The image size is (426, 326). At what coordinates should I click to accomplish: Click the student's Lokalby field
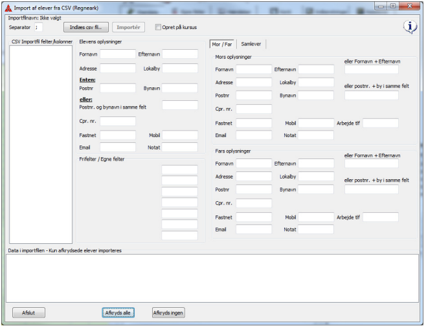(x=180, y=69)
